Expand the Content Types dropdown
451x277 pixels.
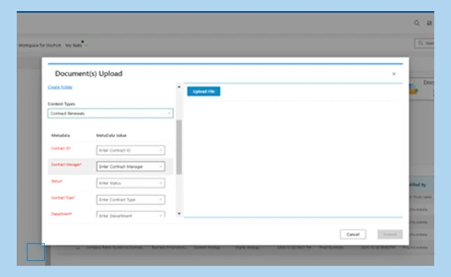tap(110, 113)
